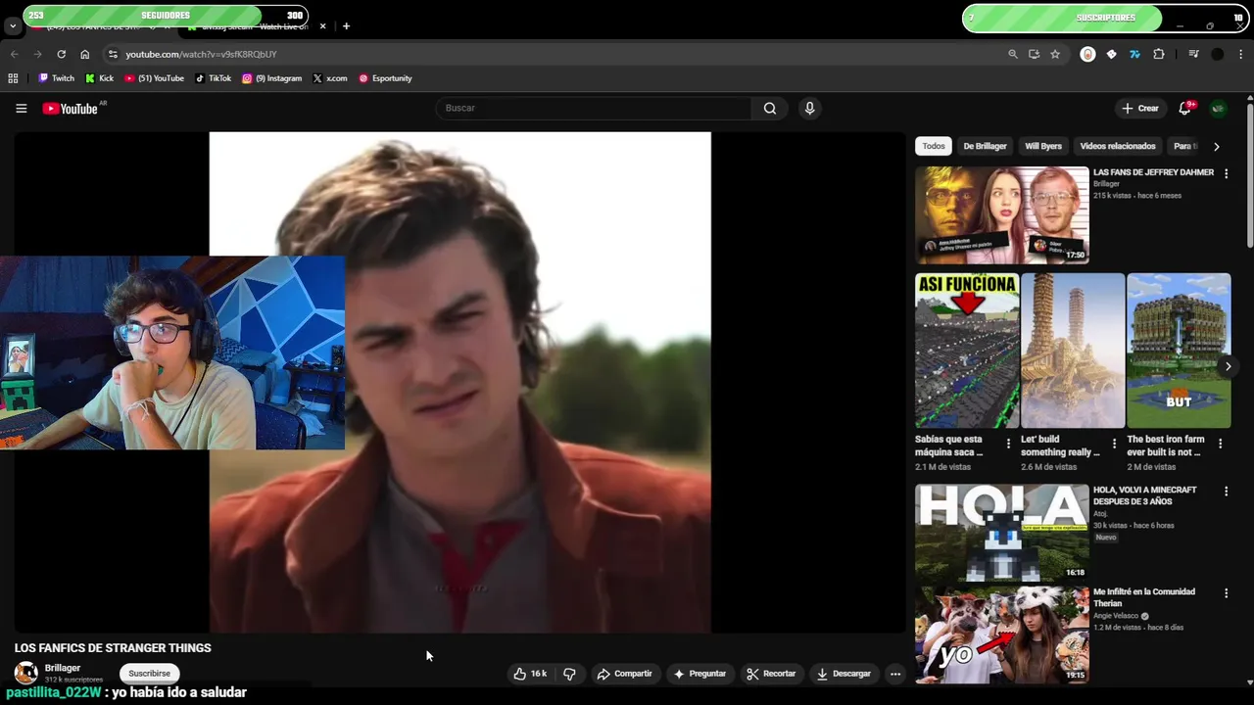Open a new browser tab
Image resolution: width=1254 pixels, height=705 pixels.
tap(346, 26)
